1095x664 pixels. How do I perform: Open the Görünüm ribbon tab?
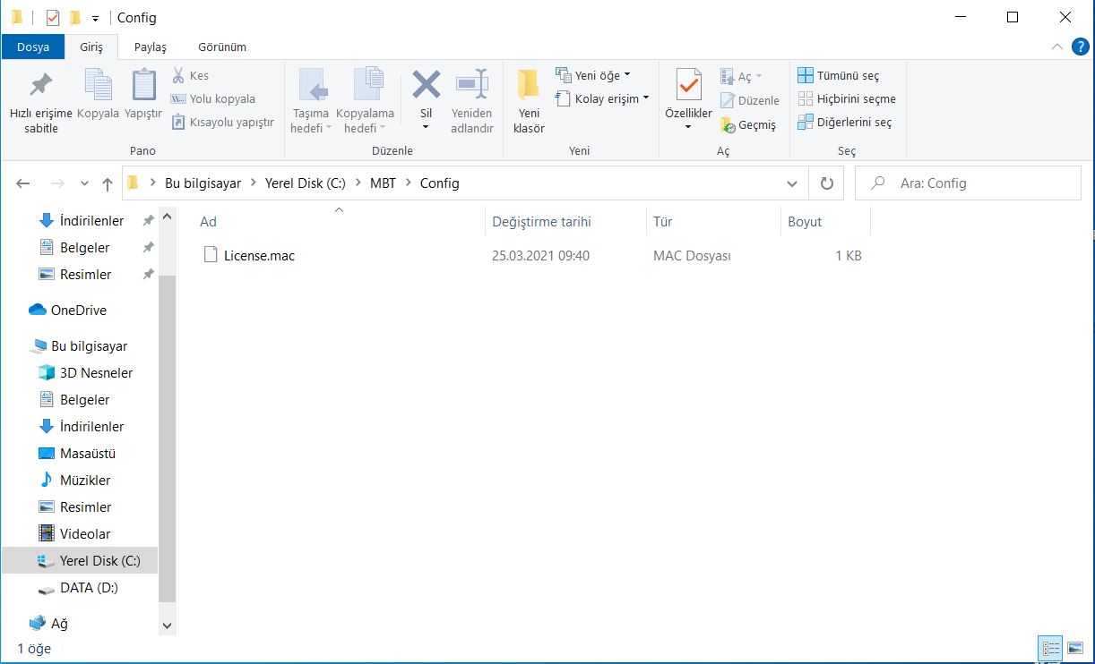222,47
